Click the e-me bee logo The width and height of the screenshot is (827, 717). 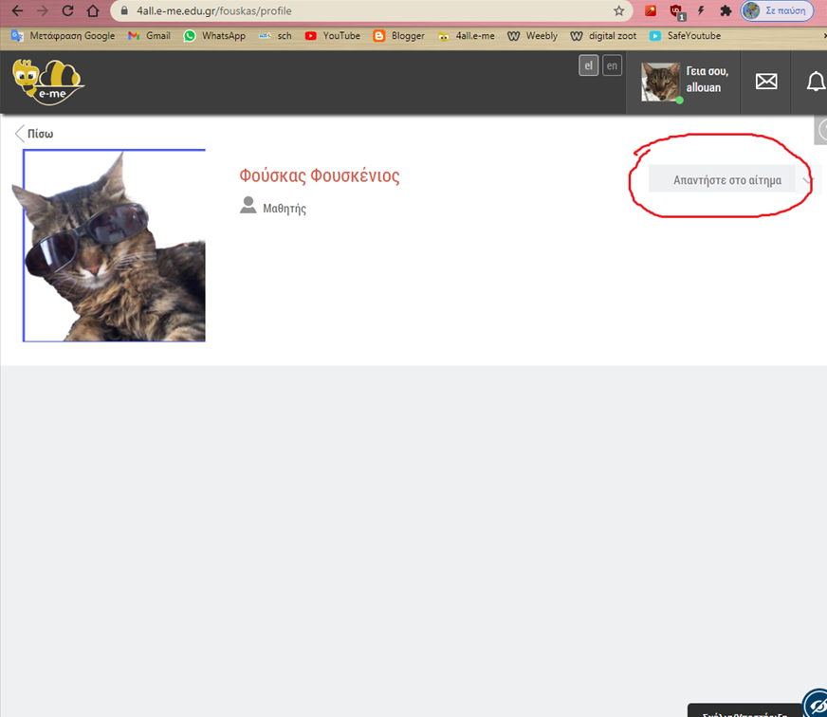[47, 82]
